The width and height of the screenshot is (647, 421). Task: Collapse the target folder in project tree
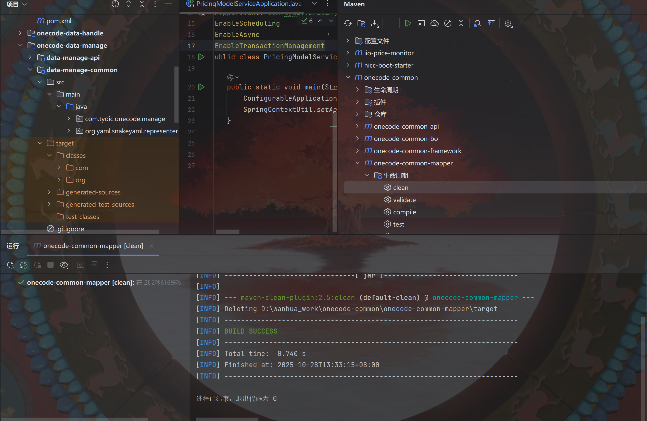click(40, 143)
